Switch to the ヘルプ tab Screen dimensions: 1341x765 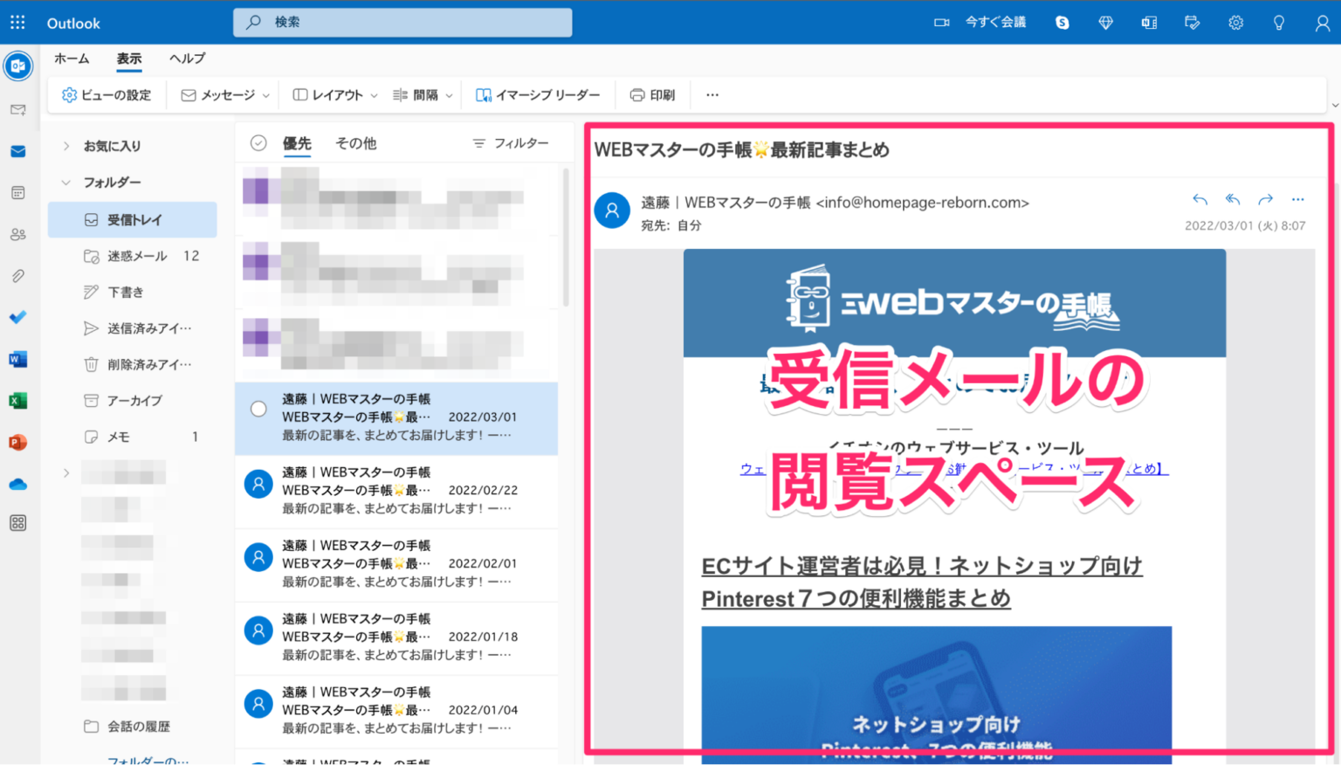[187, 59]
